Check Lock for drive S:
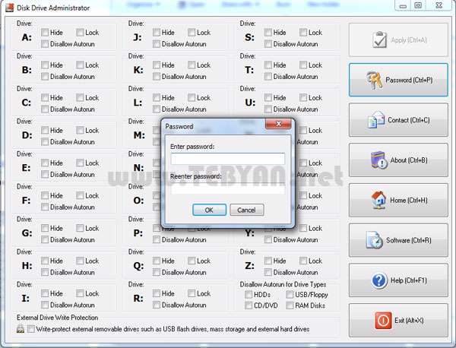Screen dimensions: 456x348 (303, 32)
